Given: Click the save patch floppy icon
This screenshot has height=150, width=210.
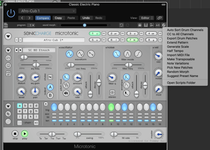Looking at the screenshot, I should click(8, 66).
